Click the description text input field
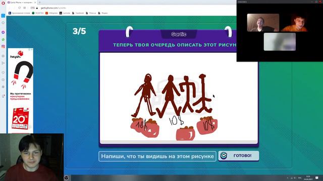 [x=157, y=156]
